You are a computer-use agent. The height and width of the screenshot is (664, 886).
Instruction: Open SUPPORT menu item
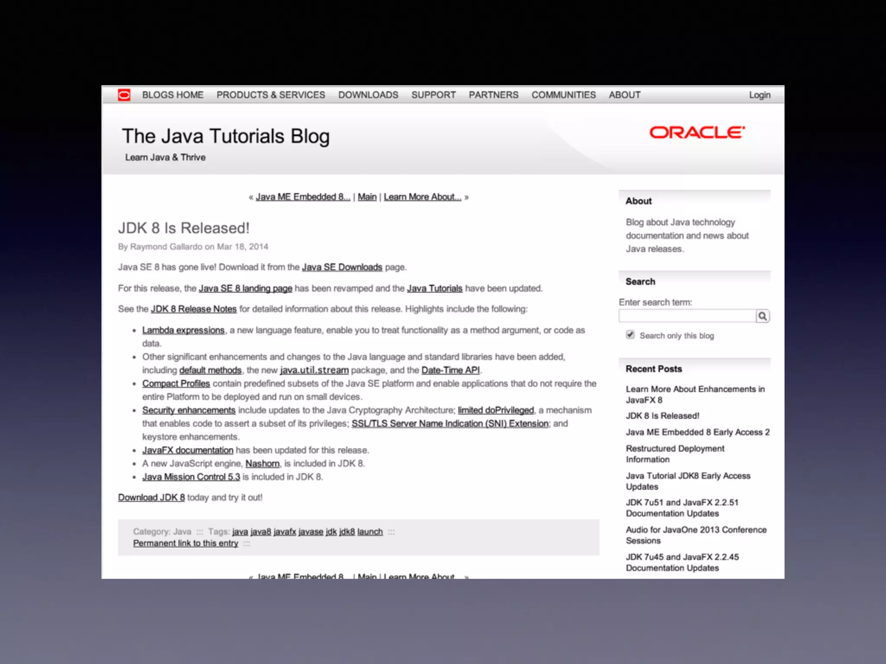click(x=433, y=95)
